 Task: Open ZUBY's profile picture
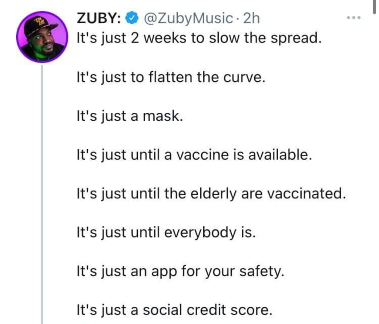pos(42,37)
